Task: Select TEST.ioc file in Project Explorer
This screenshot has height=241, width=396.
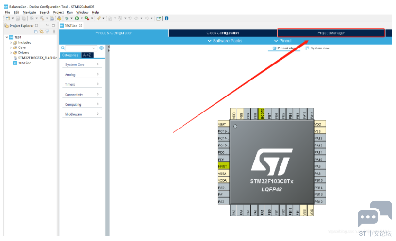Action: (22, 63)
